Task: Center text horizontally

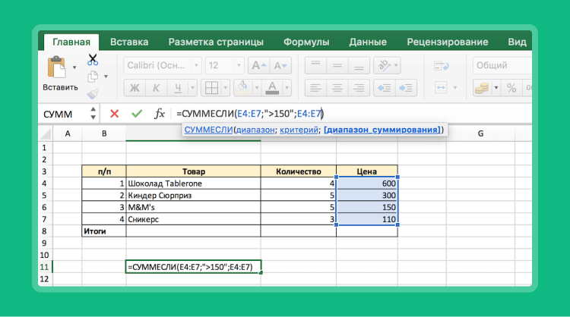Action: tap(337, 88)
